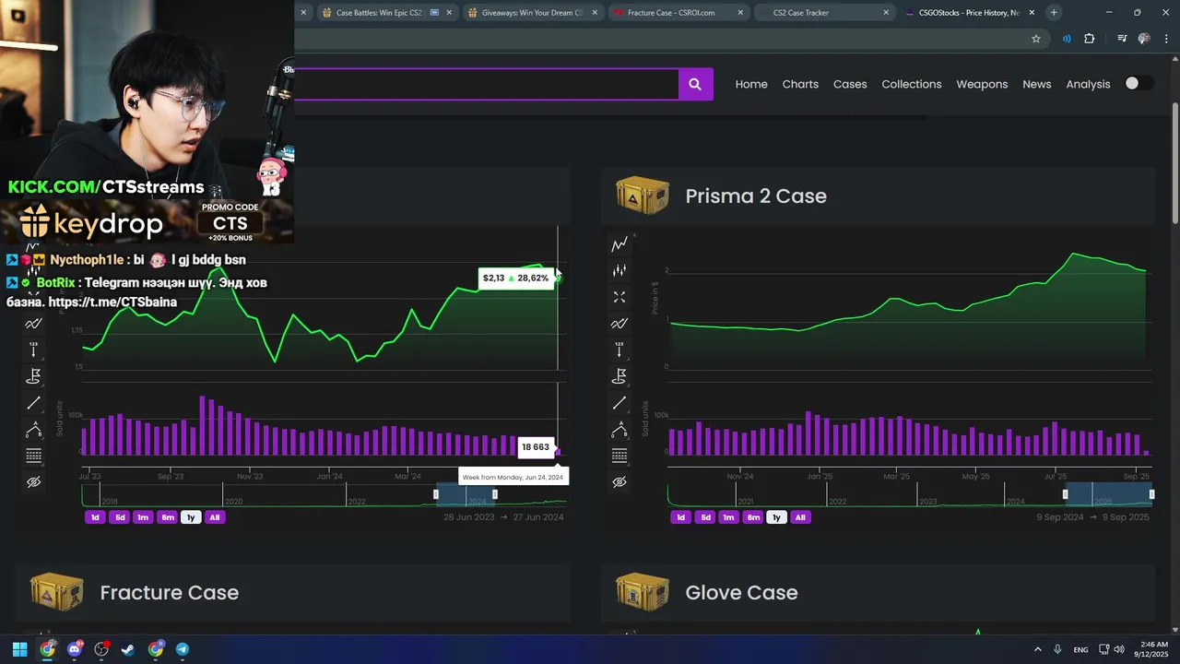The width and height of the screenshot is (1180, 664).
Task: Click left chart navigator right range handle
Action: pyautogui.click(x=495, y=494)
